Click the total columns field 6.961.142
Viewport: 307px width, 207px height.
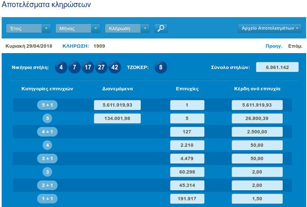(x=277, y=67)
